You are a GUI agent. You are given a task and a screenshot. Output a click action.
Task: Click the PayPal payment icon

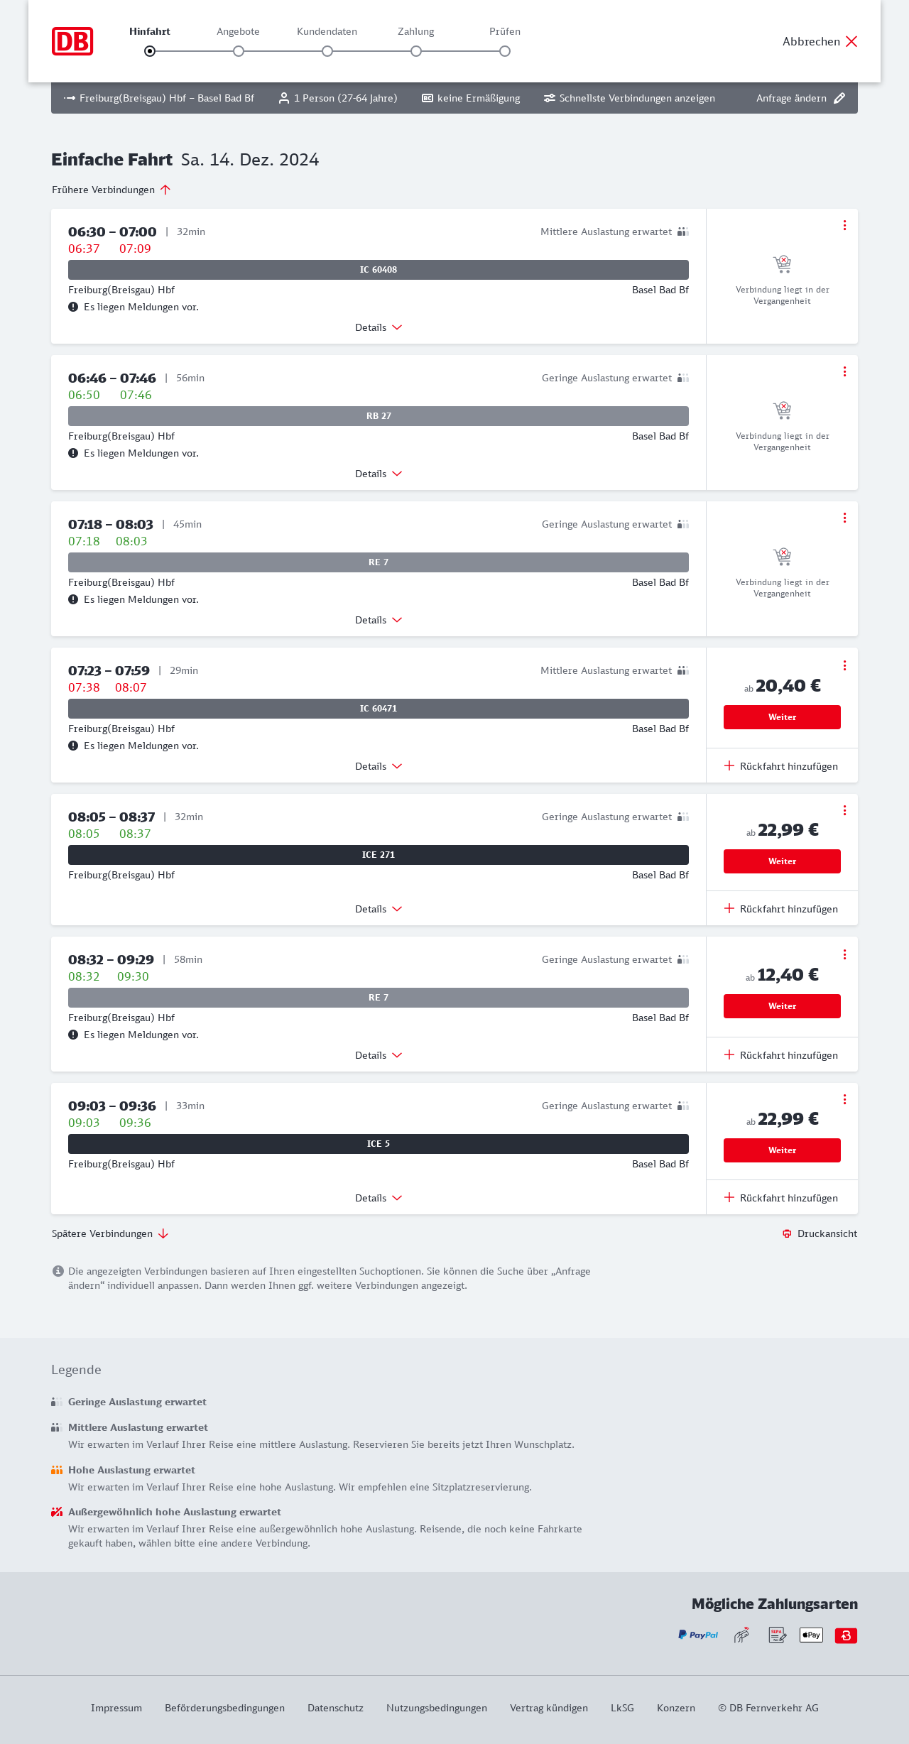pyautogui.click(x=698, y=1635)
